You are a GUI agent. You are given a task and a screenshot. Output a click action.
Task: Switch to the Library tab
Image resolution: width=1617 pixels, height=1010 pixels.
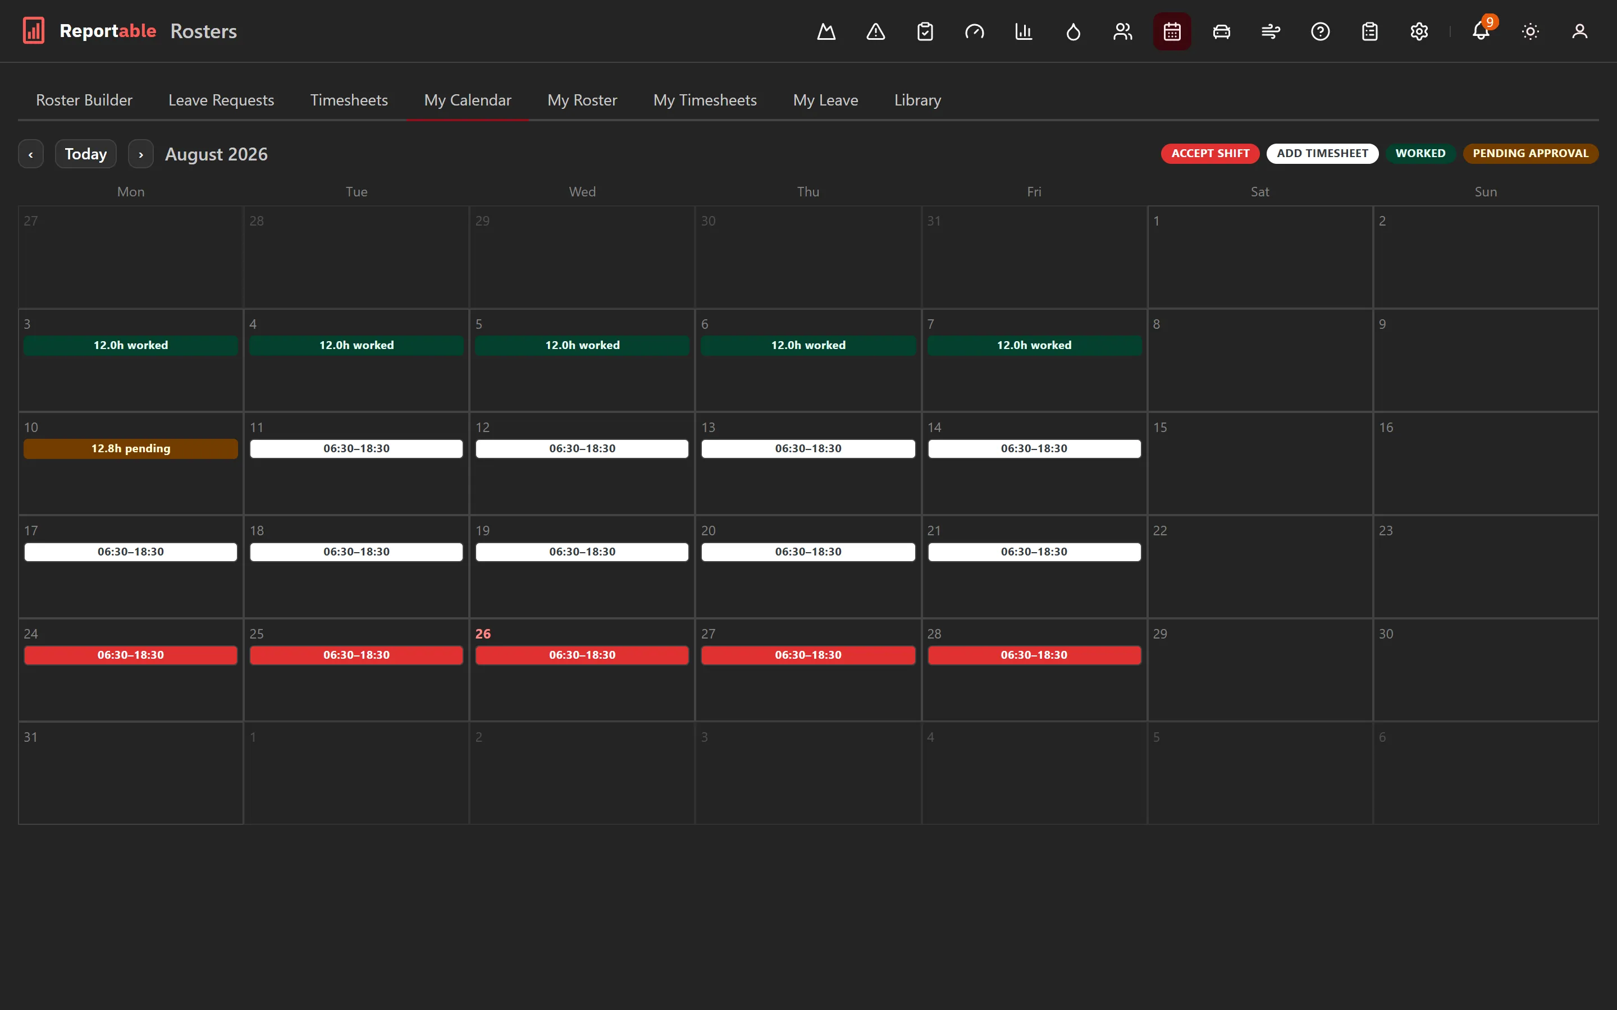click(x=917, y=100)
